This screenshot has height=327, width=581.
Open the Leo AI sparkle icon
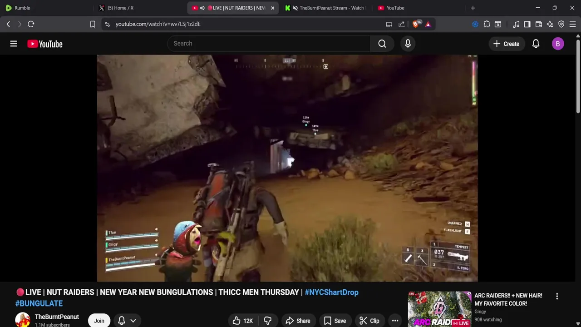550,24
